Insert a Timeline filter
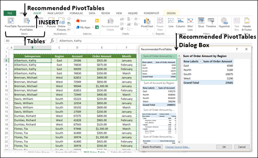258x158 pixels. click(211, 22)
